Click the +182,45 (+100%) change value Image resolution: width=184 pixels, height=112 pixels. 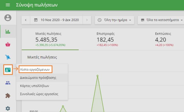[107, 45]
